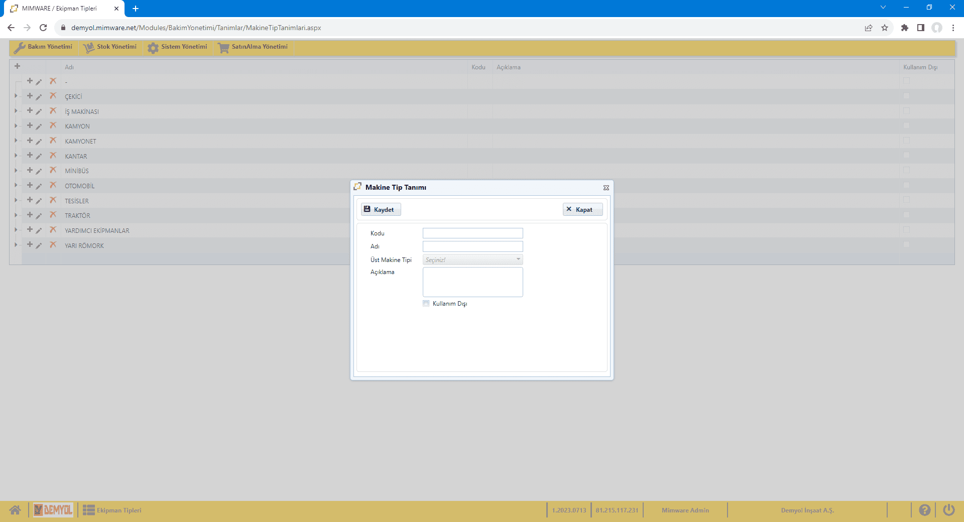This screenshot has height=522, width=964.
Task: Expand the YARI RÖMORK tree row
Action: 16,245
